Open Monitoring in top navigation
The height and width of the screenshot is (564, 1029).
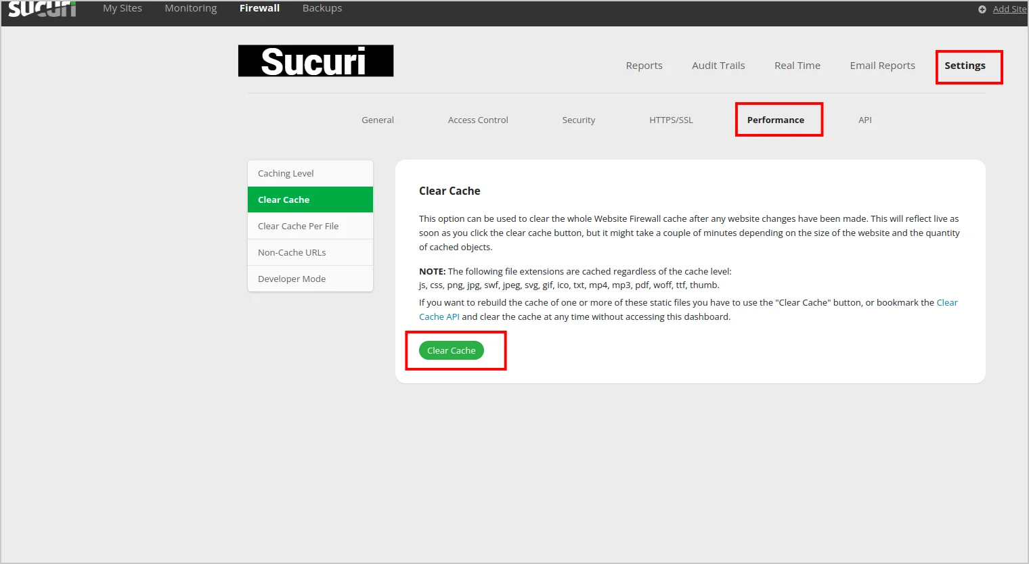pos(191,8)
